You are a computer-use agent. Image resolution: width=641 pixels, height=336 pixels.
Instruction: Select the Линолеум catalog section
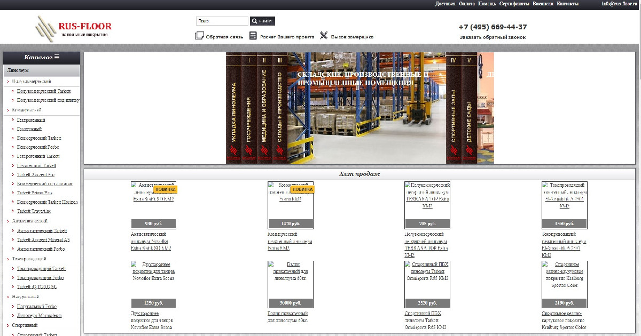tap(42, 70)
